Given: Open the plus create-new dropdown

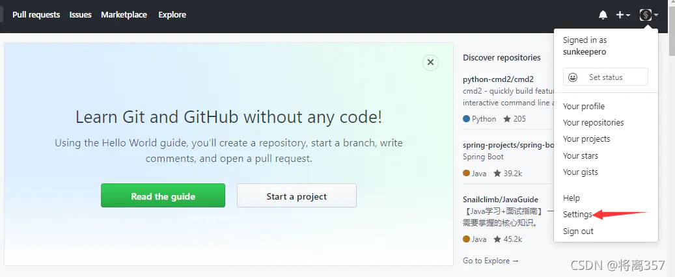Looking at the screenshot, I should 623,15.
